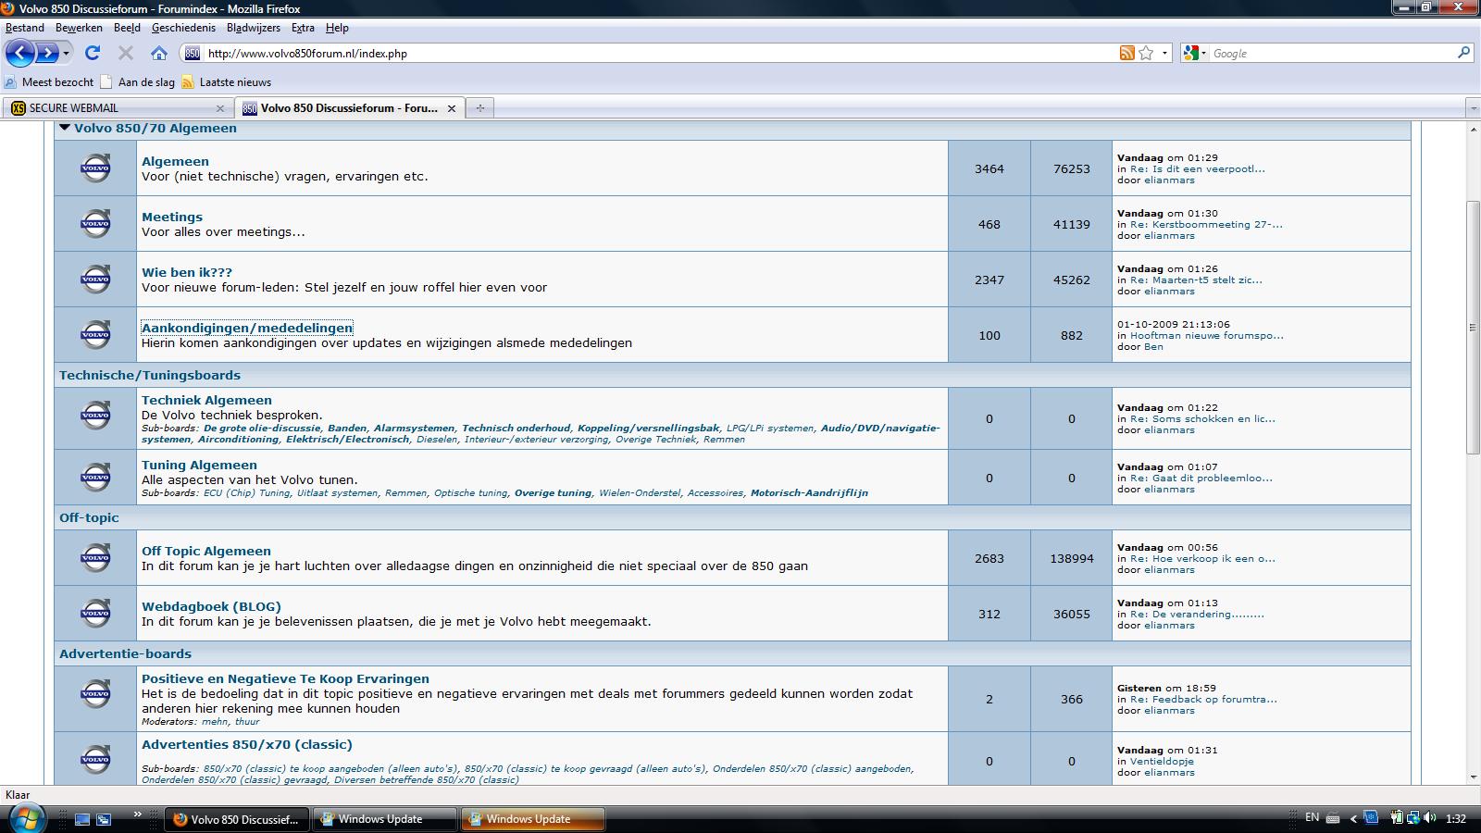Click the Volvo logo beside Algemeen board
Screen dimensions: 1481x833
click(95, 168)
